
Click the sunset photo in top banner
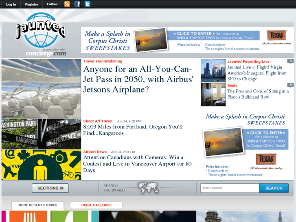coord(151,40)
